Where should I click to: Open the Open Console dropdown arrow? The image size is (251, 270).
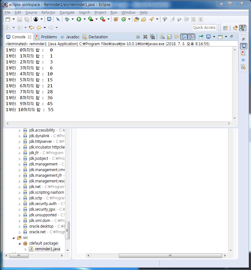(226, 37)
